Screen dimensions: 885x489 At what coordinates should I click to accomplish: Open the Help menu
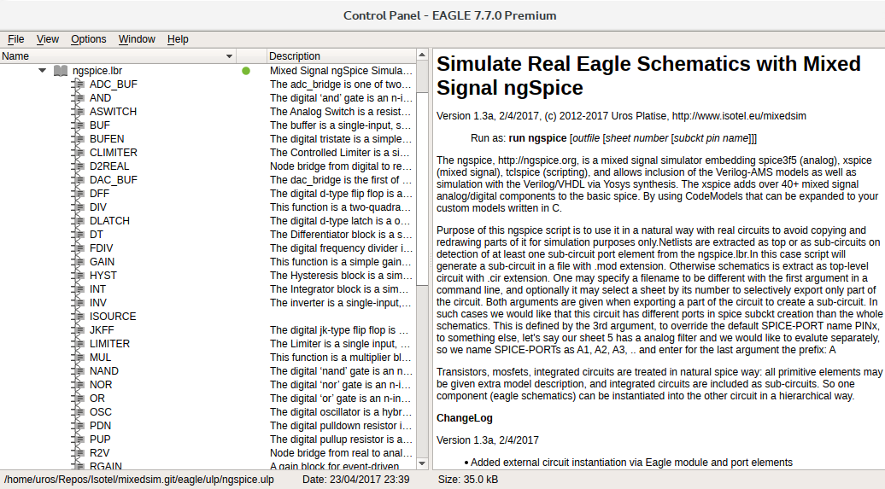(178, 39)
